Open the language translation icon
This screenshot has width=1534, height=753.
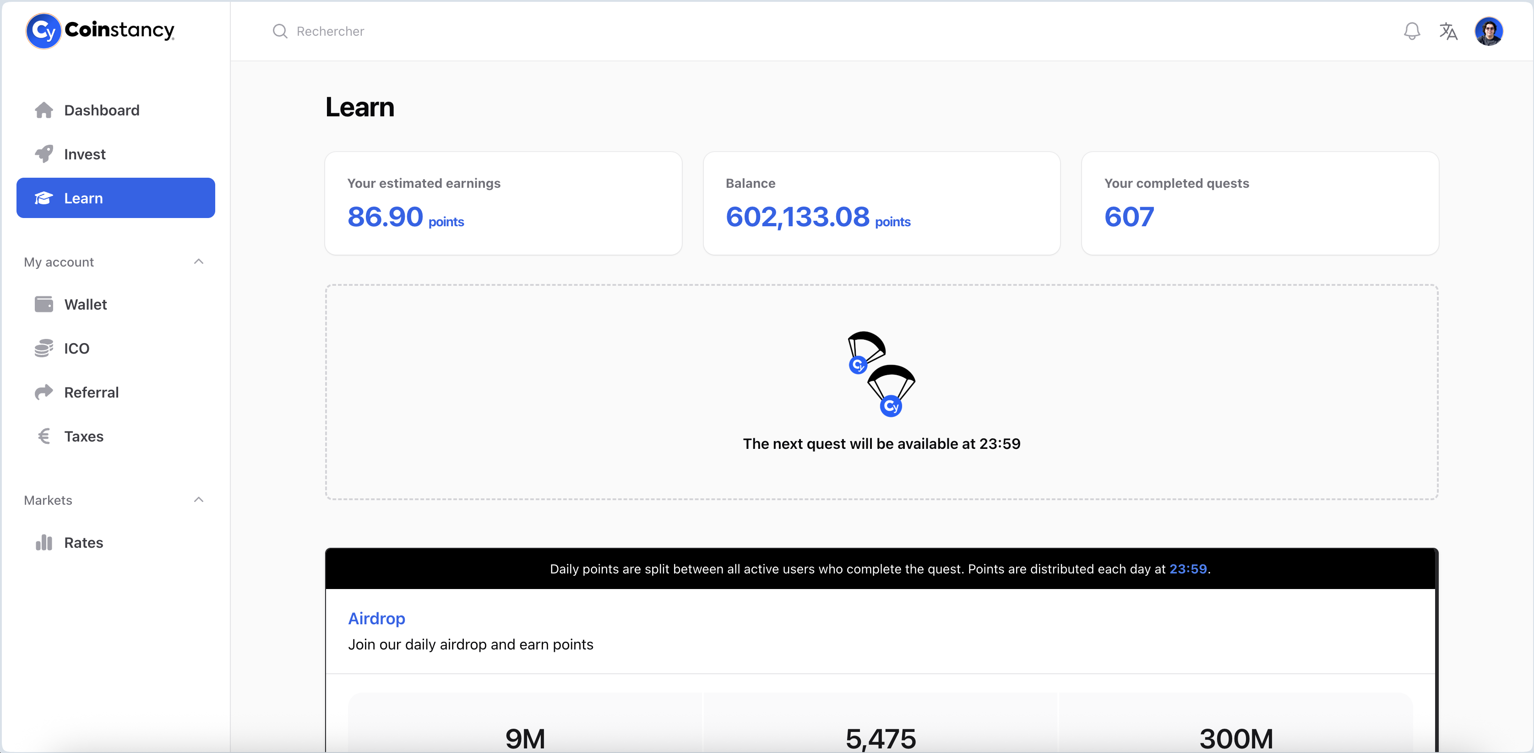click(x=1448, y=31)
